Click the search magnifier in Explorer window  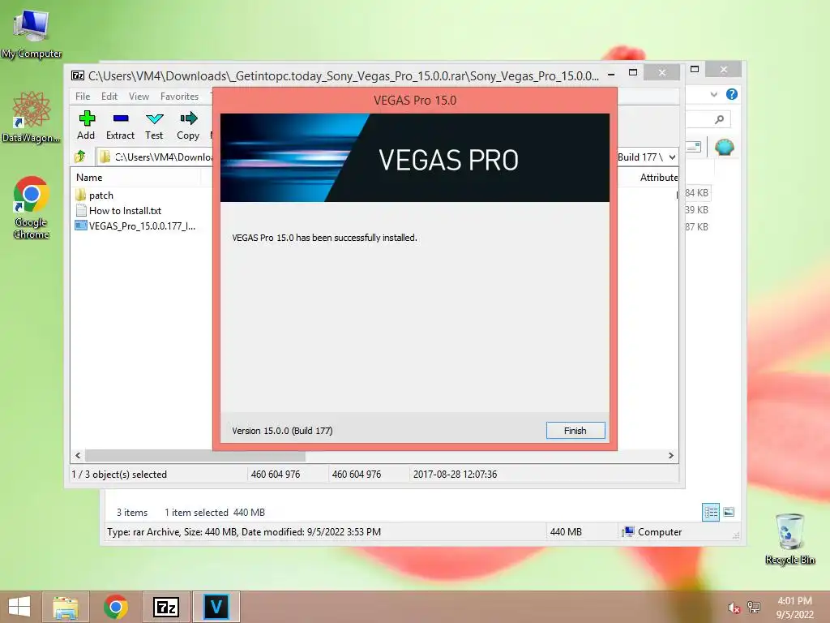pos(719,120)
